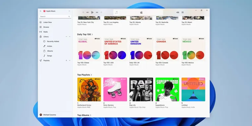The image size is (252, 126).
Task: Start playback with the play button
Action: point(93,12)
